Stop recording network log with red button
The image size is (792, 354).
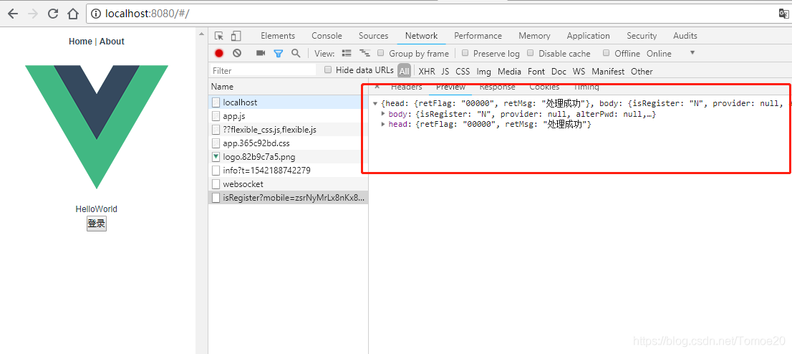[x=218, y=53]
